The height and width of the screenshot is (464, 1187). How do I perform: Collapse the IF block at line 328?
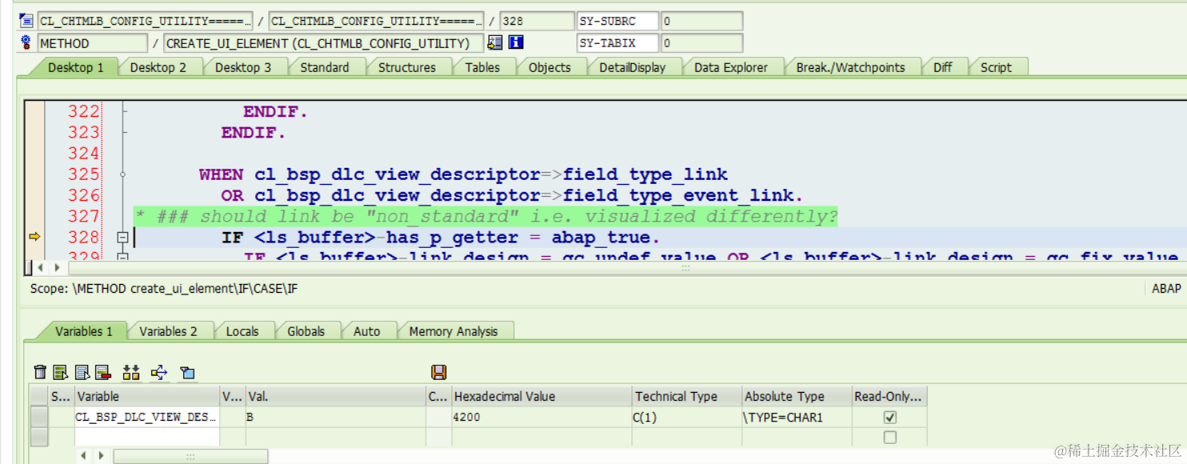pyautogui.click(x=122, y=237)
